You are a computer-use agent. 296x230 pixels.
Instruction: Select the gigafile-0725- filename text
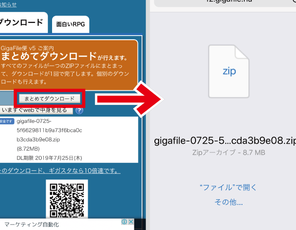(34, 121)
